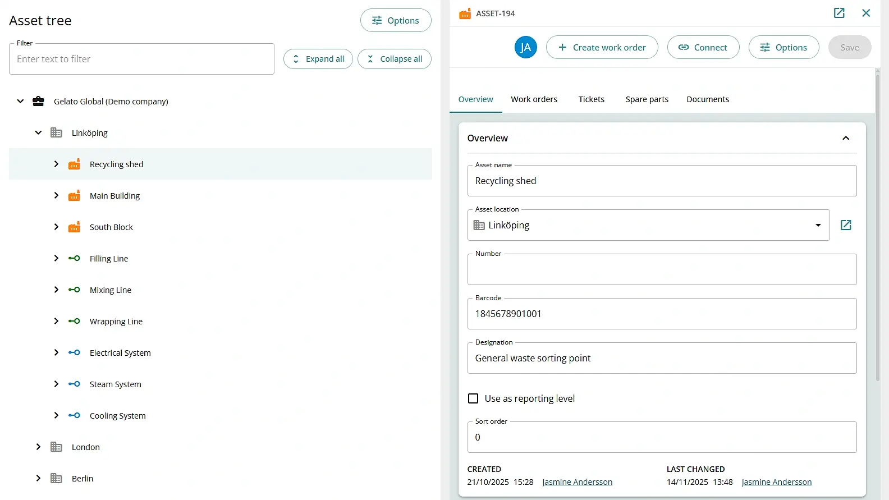Viewport: 889px width, 500px height.
Task: Expand the London location node
Action: click(38, 447)
